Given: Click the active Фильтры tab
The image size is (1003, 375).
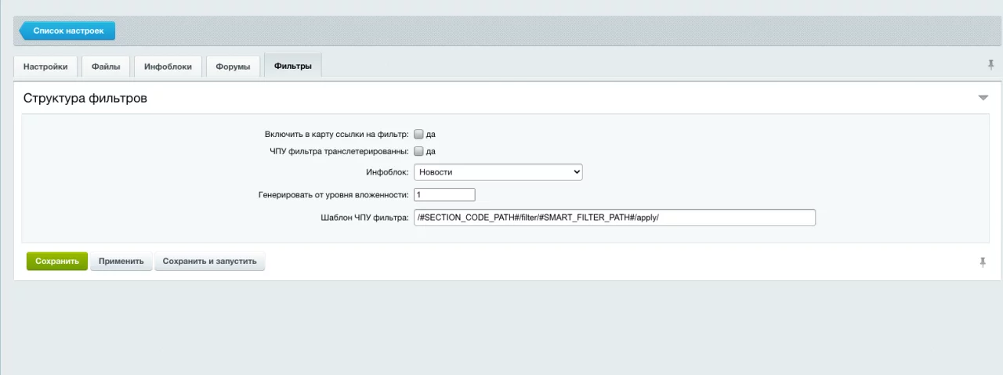Looking at the screenshot, I should [293, 67].
